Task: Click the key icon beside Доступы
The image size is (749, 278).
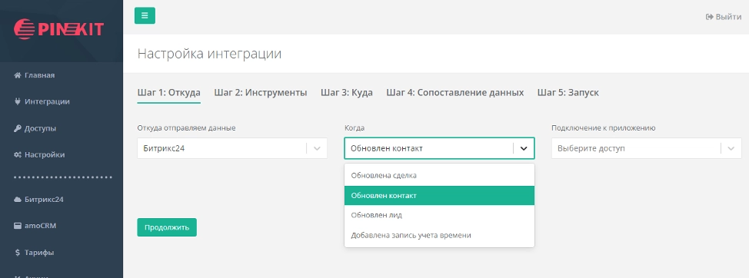Action: pos(18,128)
